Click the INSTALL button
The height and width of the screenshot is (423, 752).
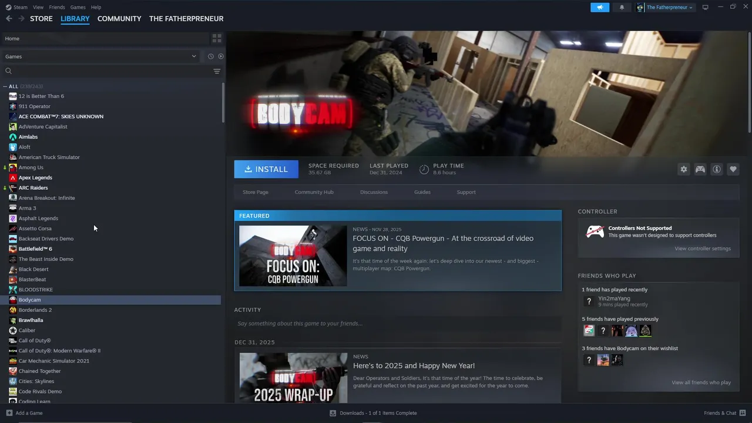[266, 169]
